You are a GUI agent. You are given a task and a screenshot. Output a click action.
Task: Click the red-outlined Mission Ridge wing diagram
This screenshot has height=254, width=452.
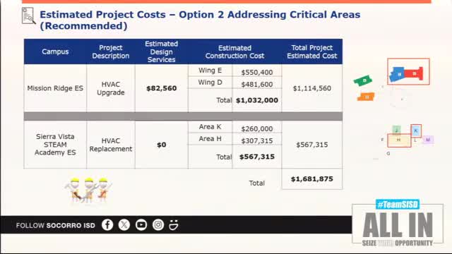point(408,71)
